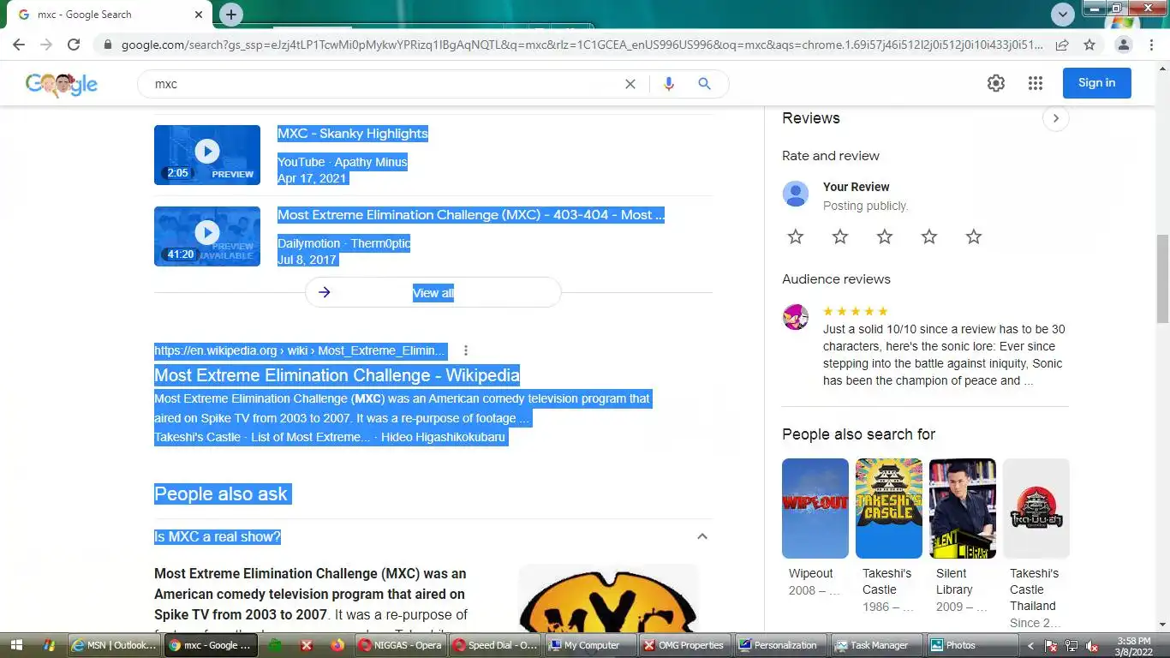Switch to Speed Dial Opera taskbar window

pos(496,645)
